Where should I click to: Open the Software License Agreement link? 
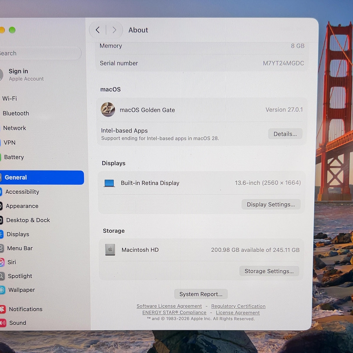point(169,306)
